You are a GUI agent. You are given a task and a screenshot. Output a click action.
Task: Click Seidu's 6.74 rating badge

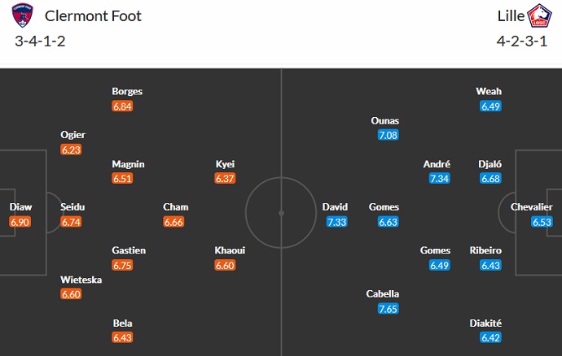click(x=72, y=222)
